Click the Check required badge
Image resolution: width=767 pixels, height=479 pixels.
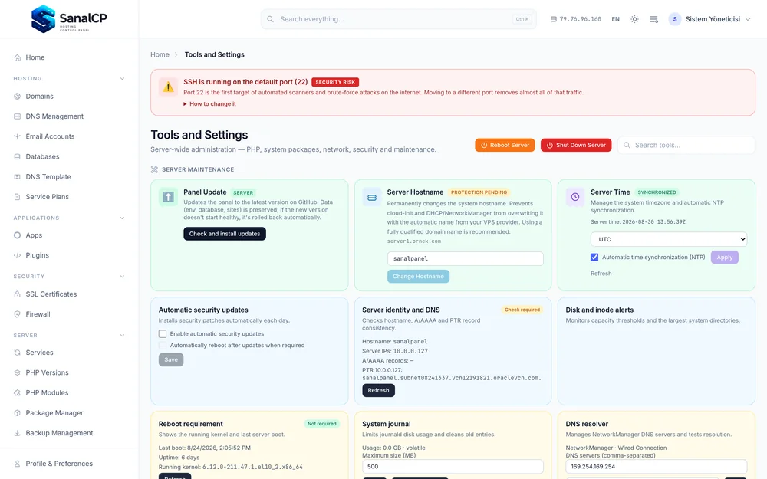(x=522, y=310)
